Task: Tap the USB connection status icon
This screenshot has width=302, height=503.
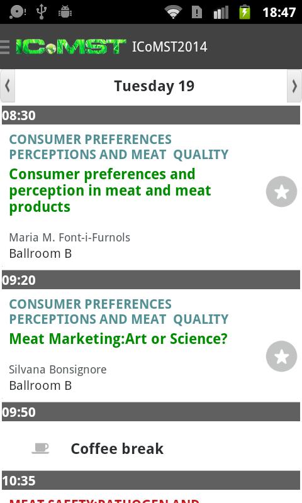Action: 42,11
